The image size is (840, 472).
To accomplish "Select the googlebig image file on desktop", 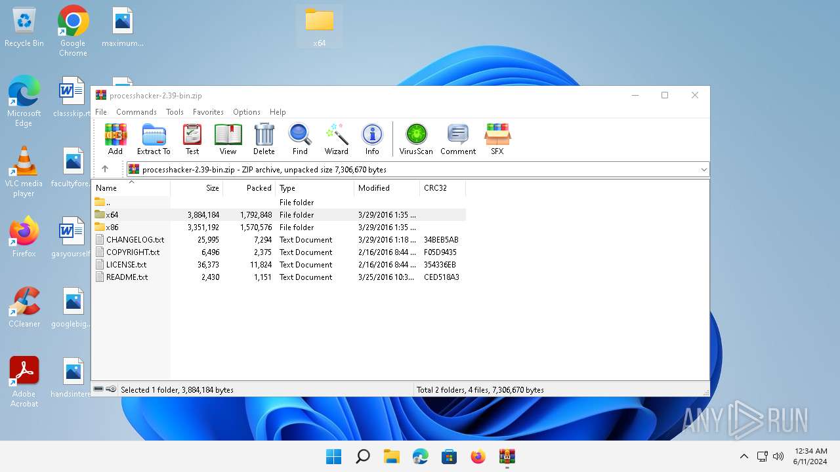I will (x=73, y=307).
